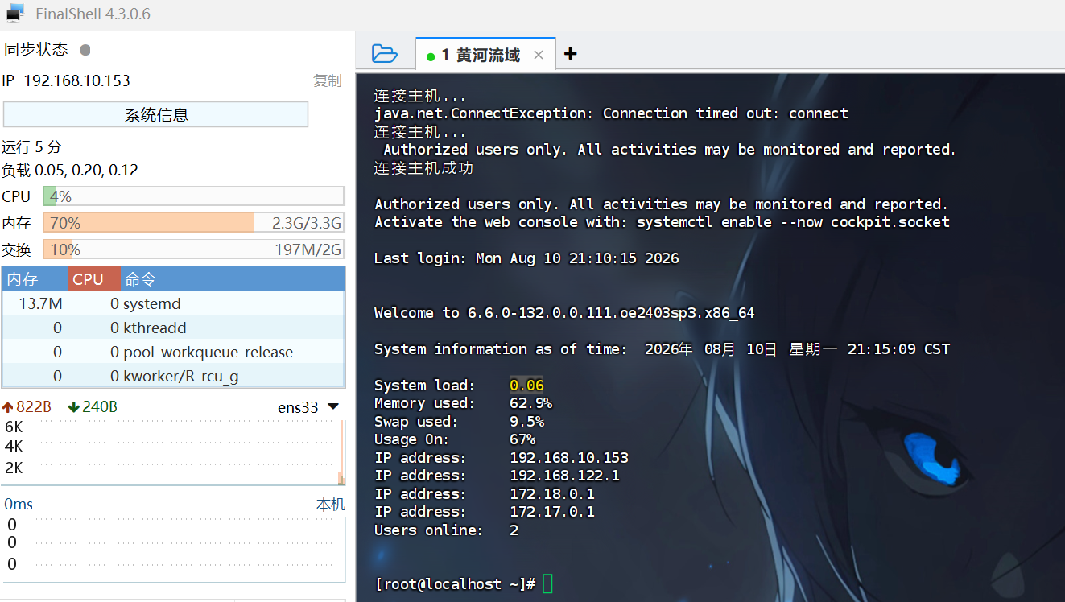Click the network traffic graph
Image resolution: width=1065 pixels, height=602 pixels.
click(173, 451)
